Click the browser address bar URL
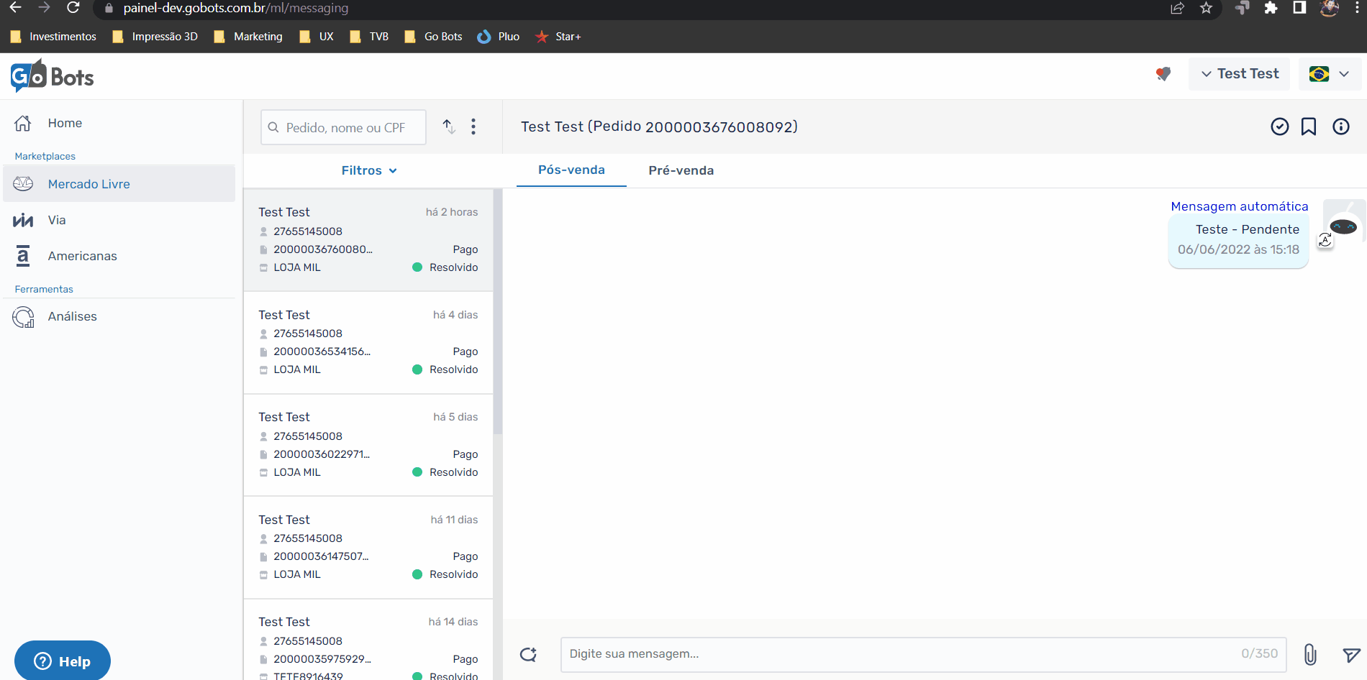 click(235, 8)
